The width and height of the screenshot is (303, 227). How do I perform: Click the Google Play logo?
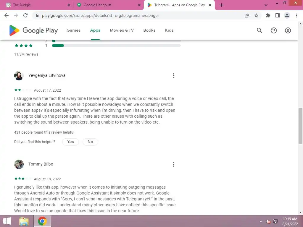[x=34, y=30]
